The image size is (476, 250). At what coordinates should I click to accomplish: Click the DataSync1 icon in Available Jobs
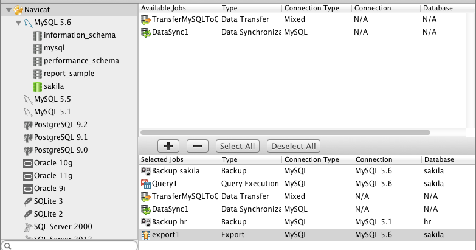(x=146, y=32)
